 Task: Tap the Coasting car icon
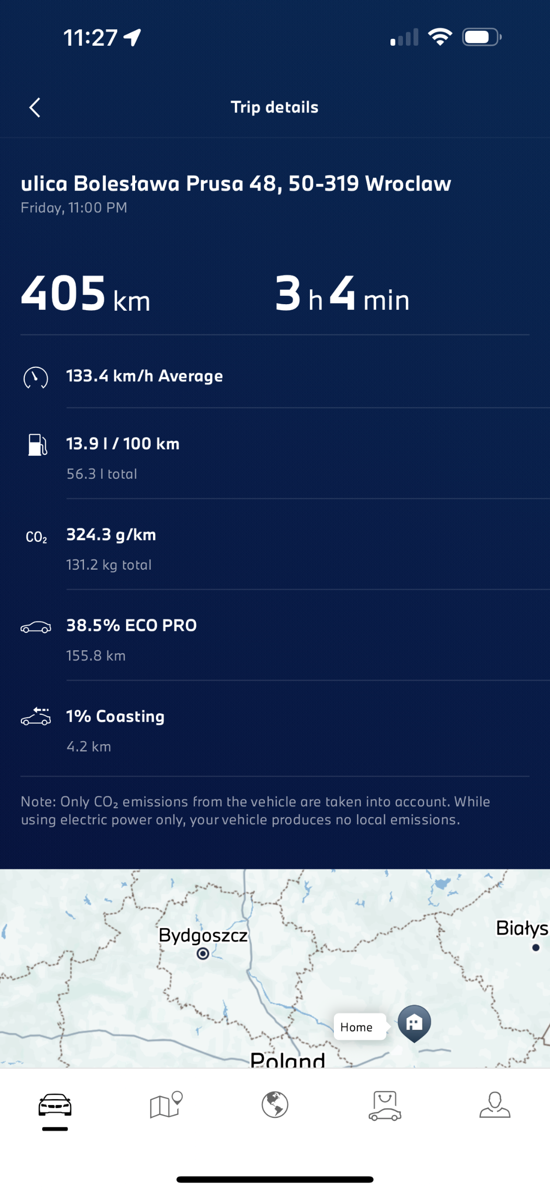coord(36,716)
